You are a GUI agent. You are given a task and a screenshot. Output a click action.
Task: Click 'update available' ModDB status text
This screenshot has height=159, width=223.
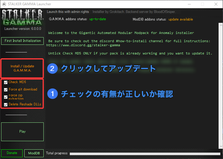click(x=181, y=19)
